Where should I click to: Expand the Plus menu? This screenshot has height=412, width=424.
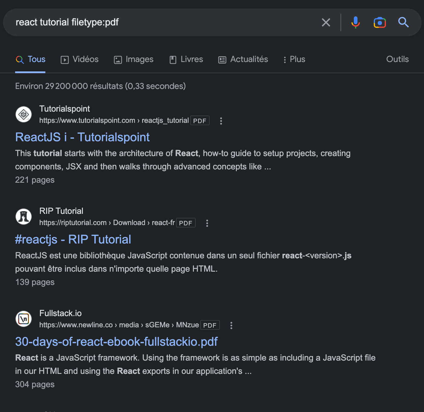tap(294, 59)
